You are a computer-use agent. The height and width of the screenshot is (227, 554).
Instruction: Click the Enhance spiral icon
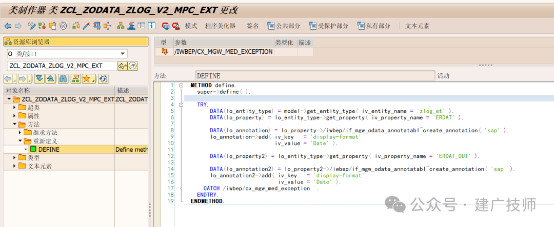pyautogui.click(x=63, y=26)
